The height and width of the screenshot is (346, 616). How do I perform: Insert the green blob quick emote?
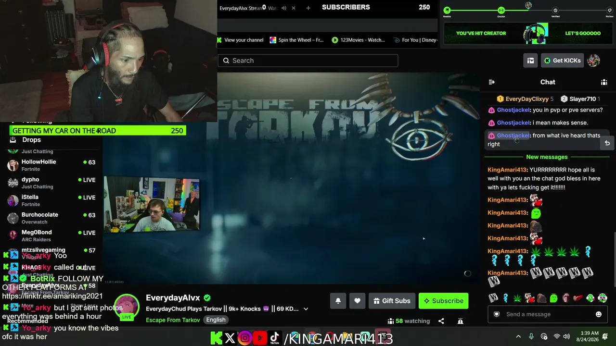click(553, 298)
